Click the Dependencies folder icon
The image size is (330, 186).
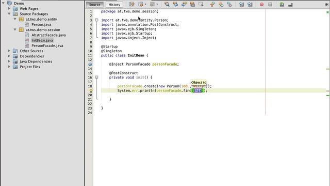[x=15, y=56]
